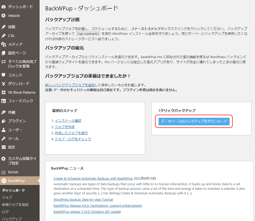This screenshot has width=255, height=221.
Task: Open 'Create & Schedule Automatic Backups with BackWPup' article
Action: coord(93,179)
